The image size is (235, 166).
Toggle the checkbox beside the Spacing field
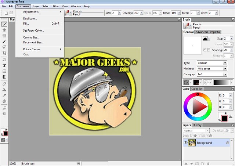point(209,50)
